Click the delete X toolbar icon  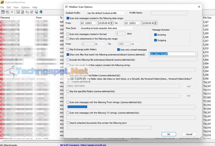(12, 12)
